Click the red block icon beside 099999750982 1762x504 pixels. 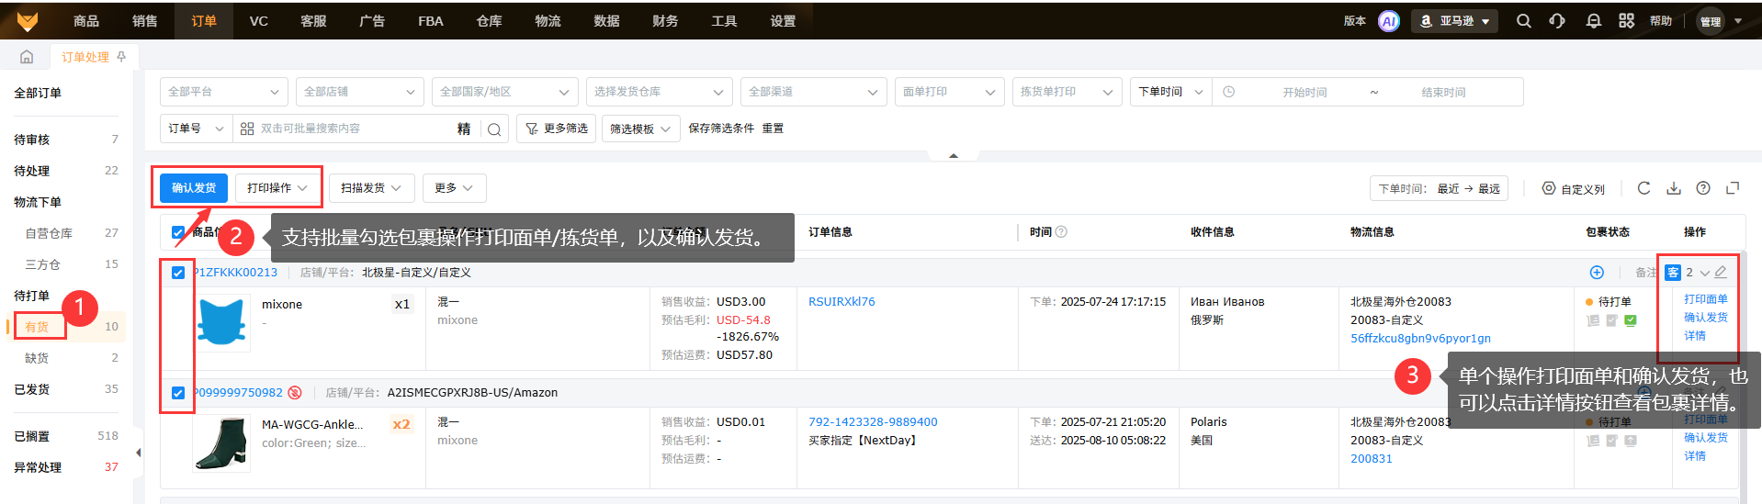pos(295,393)
